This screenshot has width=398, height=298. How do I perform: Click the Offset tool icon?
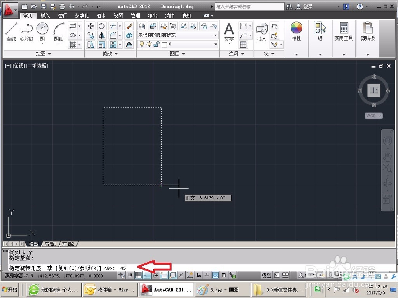(x=129, y=45)
